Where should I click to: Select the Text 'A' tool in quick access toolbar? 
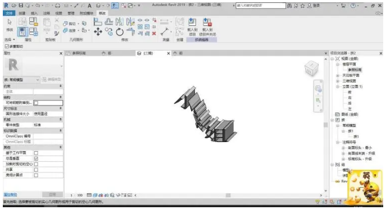tap(89, 6)
